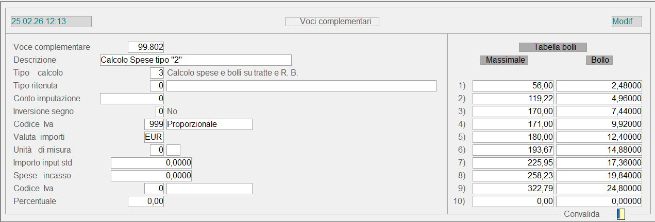Screen dimensions: 655x222
Task: Click the Voci complementari title
Action: [x=332, y=22]
